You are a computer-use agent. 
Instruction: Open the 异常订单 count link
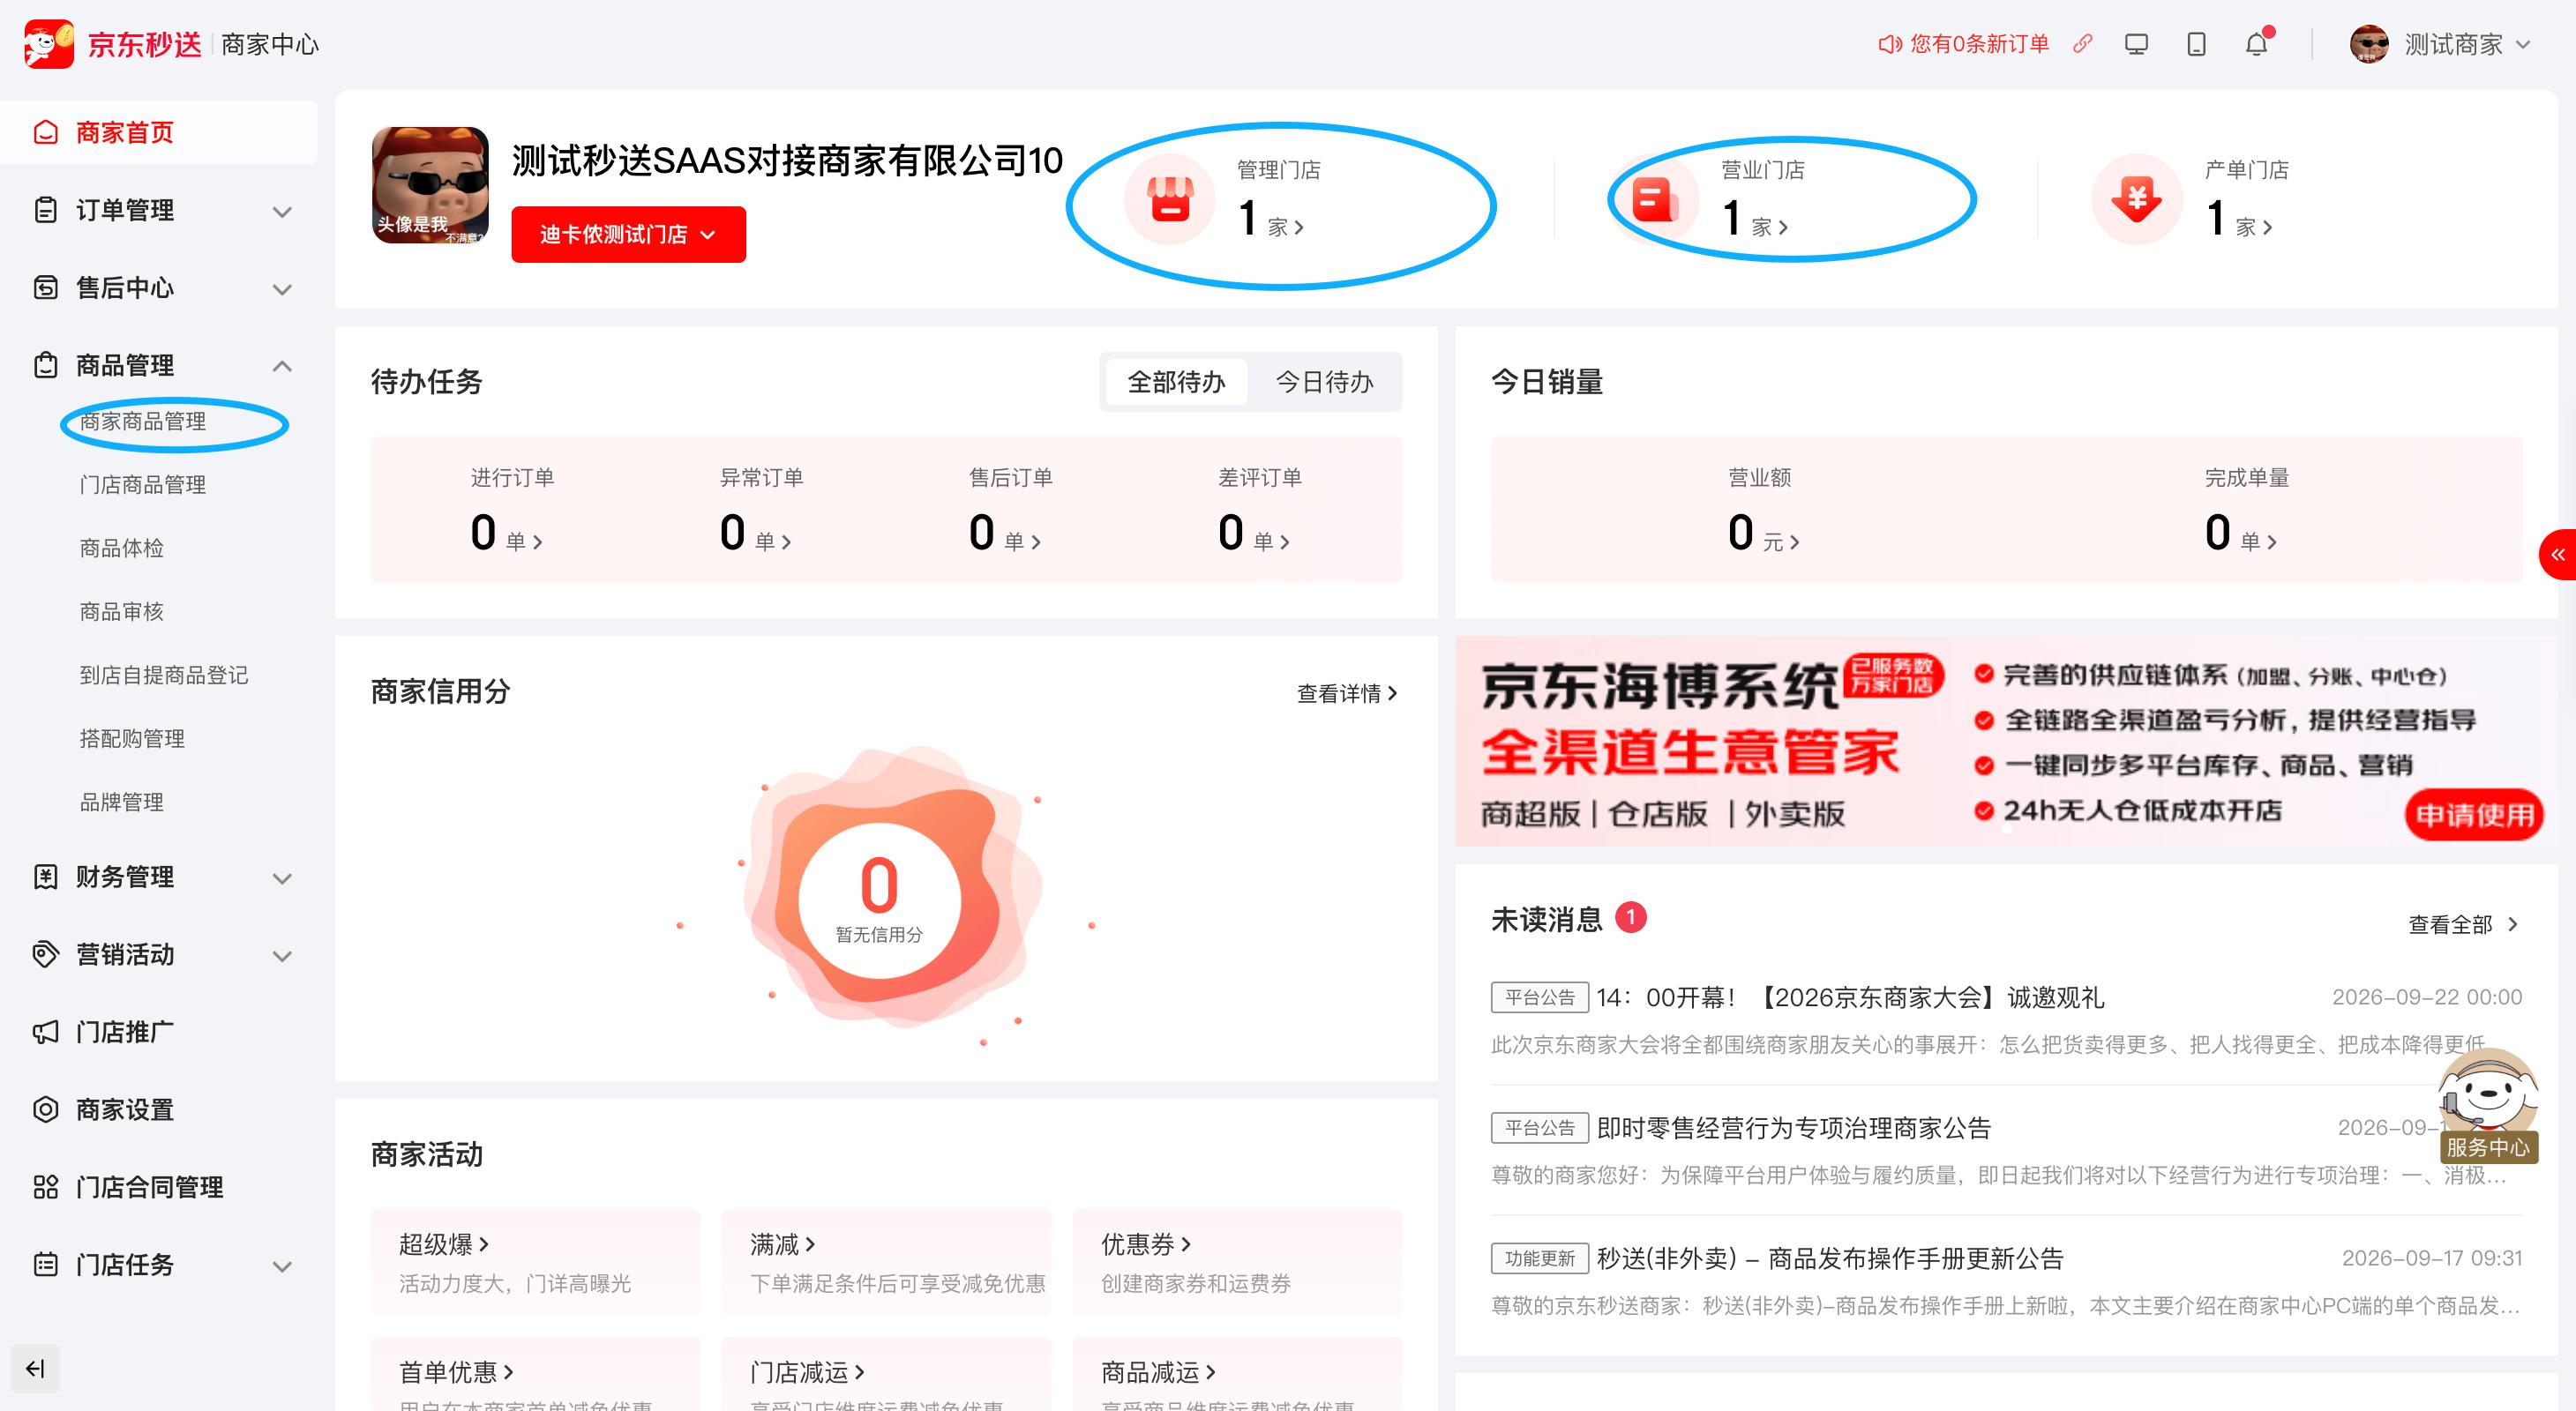pos(756,532)
